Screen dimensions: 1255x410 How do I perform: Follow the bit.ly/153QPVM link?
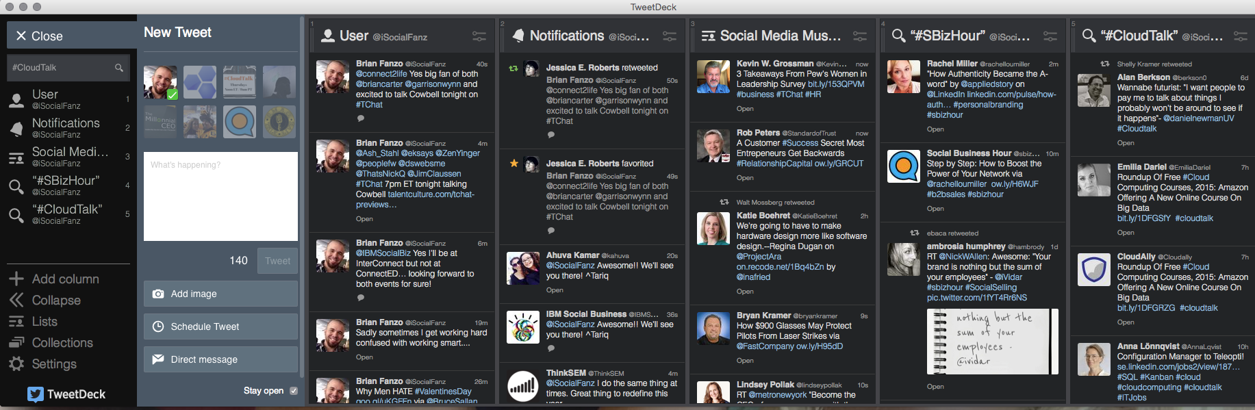click(836, 84)
